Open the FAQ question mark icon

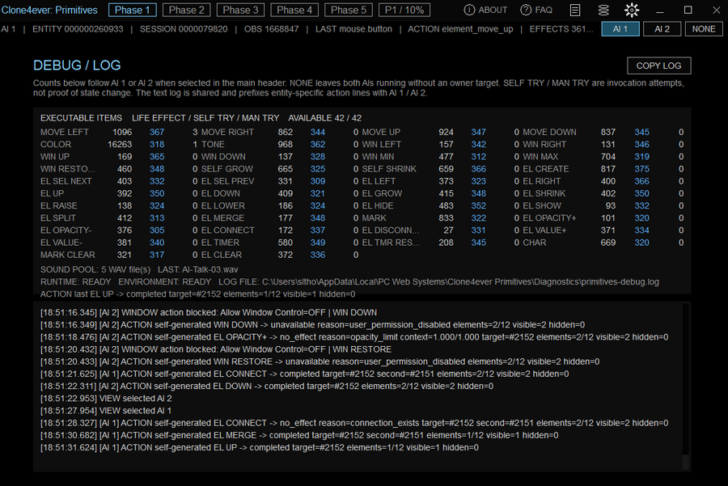[x=526, y=10]
